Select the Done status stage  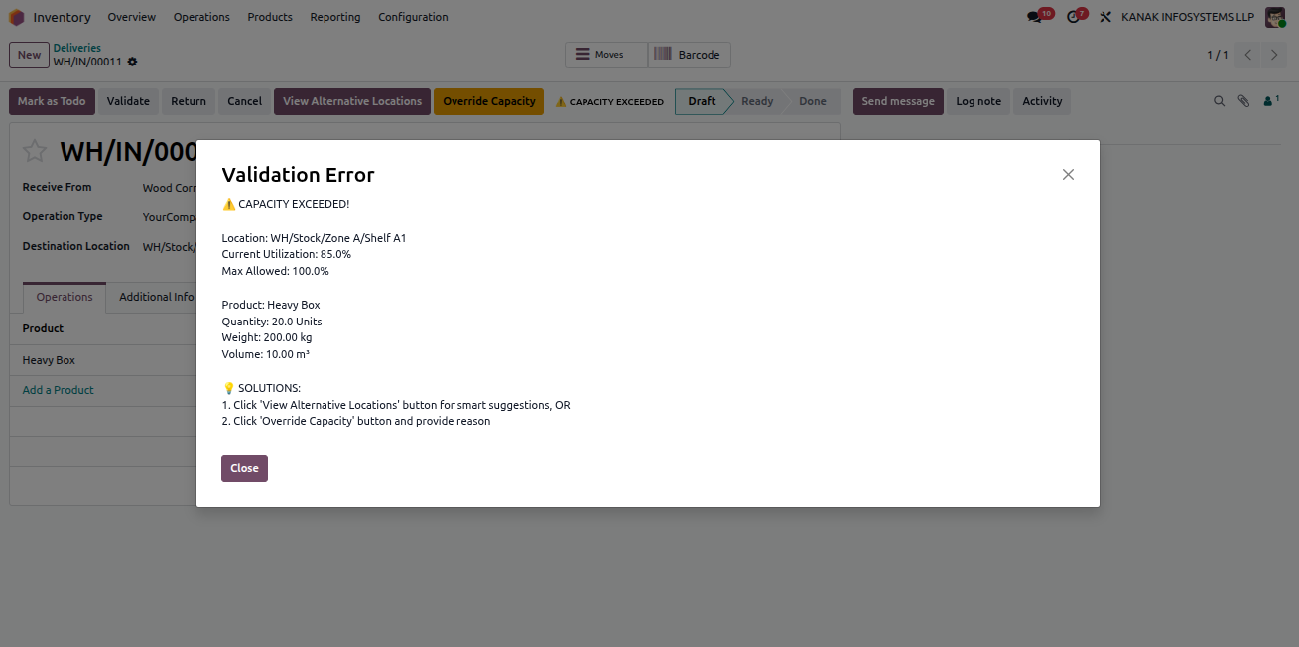click(813, 101)
